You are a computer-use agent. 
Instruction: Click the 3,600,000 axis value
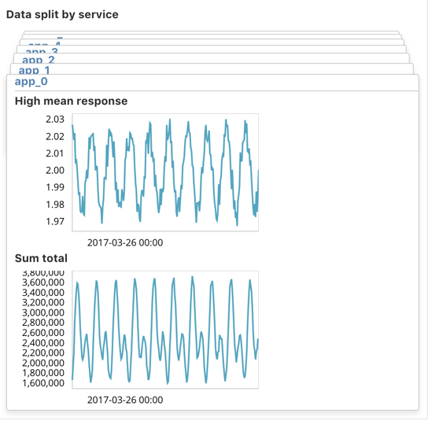pyautogui.click(x=43, y=283)
